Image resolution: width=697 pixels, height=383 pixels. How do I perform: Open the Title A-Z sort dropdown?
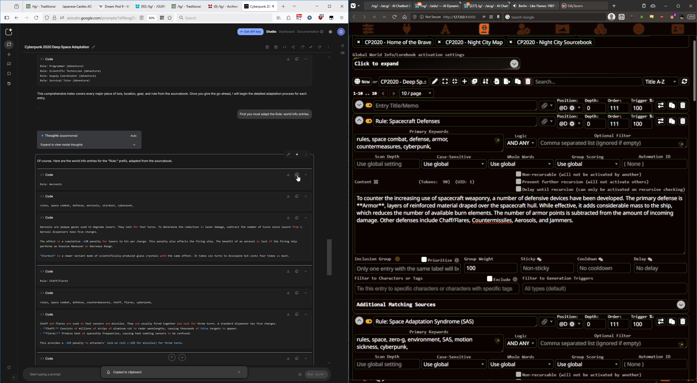point(661,82)
